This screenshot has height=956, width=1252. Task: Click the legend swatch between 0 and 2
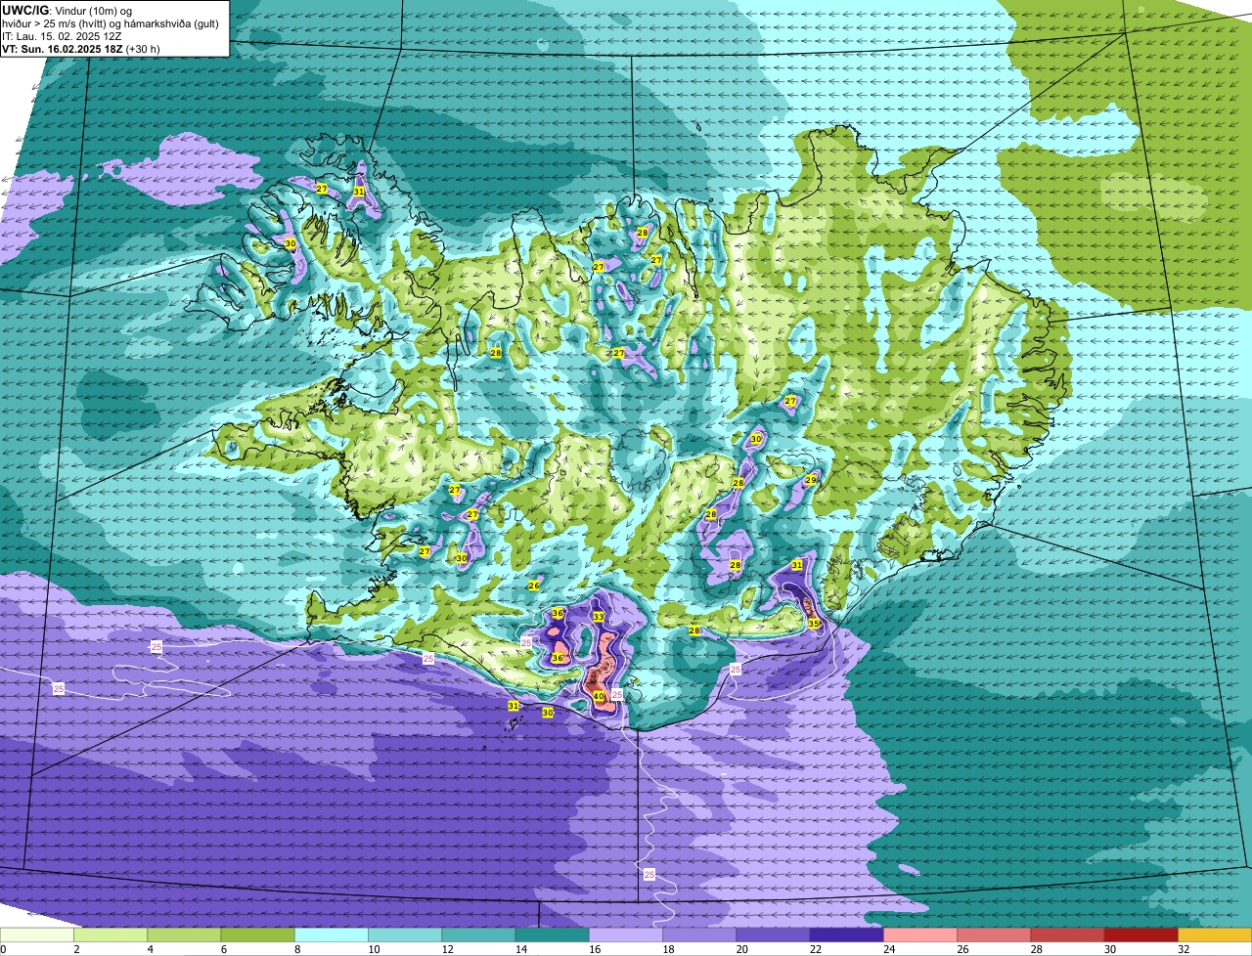coord(37,935)
